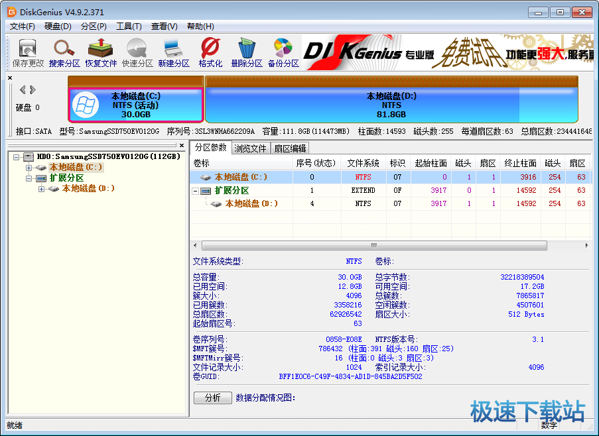Click the 就绪 status bar text
The image size is (599, 436).
[x=15, y=425]
